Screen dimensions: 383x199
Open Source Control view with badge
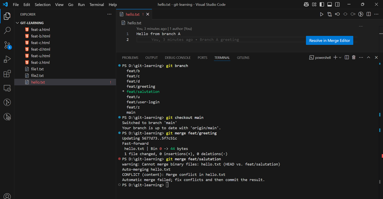[7, 45]
